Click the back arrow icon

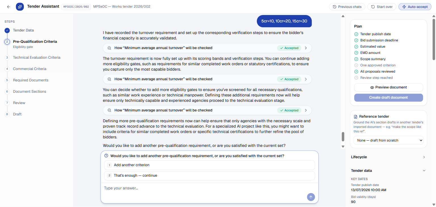tap(9, 7)
